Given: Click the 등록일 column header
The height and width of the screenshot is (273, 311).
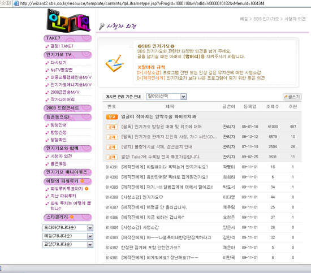Looking at the screenshot, I should 250,107.
